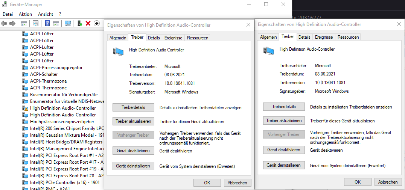405x190 pixels.
Task: Open the Aktion menu
Action: coord(25,14)
